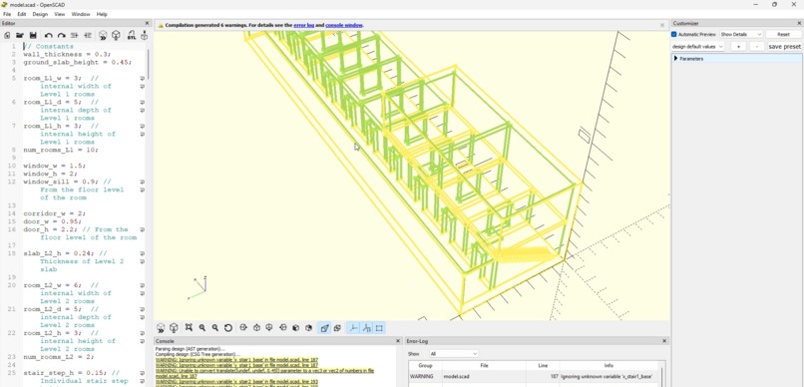Switch to the Bottom view
The width and height of the screenshot is (804, 387).
tap(269, 328)
